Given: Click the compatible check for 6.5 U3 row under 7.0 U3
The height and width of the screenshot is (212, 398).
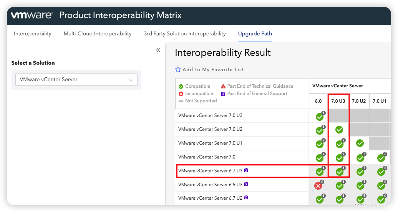Looking at the screenshot, I should [339, 185].
